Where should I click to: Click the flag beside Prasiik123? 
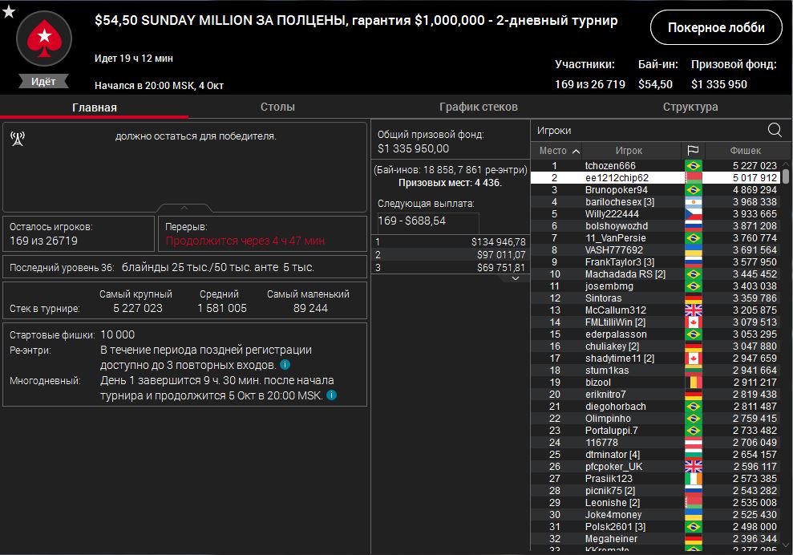tap(693, 479)
